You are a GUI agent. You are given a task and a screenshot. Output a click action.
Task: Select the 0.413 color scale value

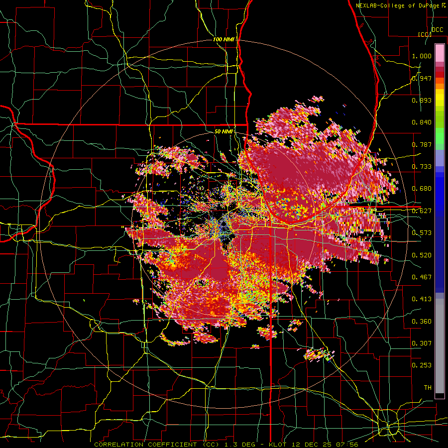[422, 299]
